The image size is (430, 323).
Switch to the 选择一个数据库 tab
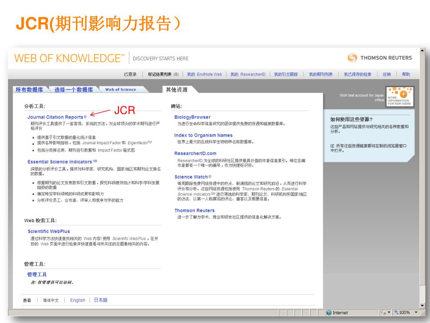click(x=73, y=90)
